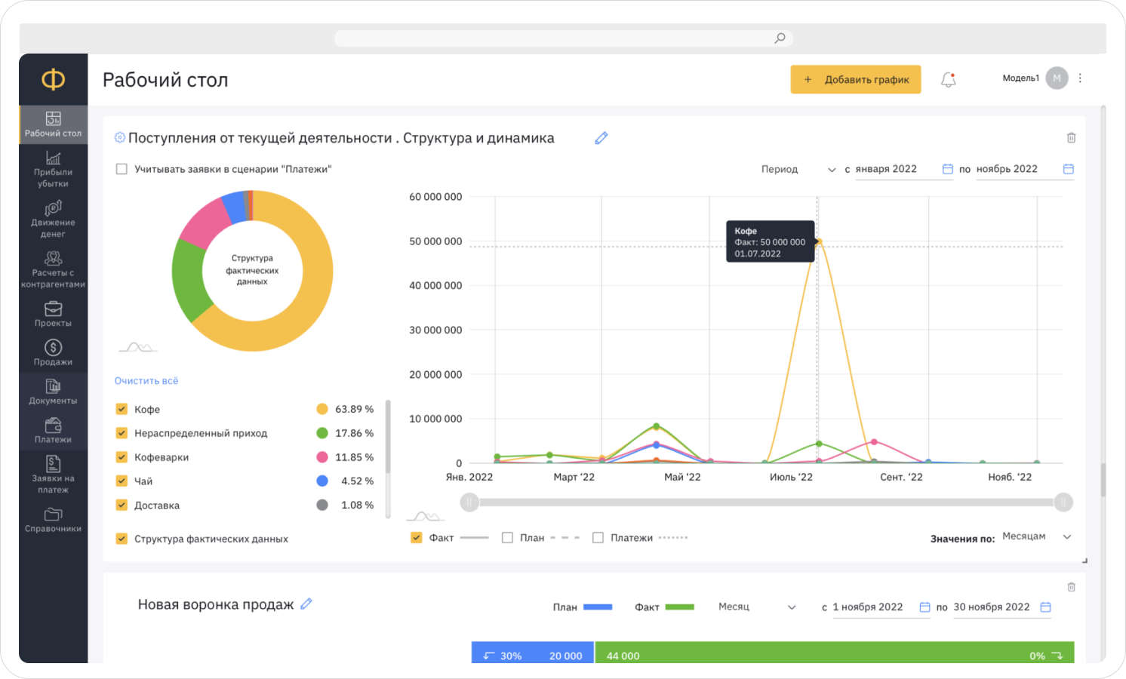Open Рабочий стол in the sidebar

pos(53,124)
